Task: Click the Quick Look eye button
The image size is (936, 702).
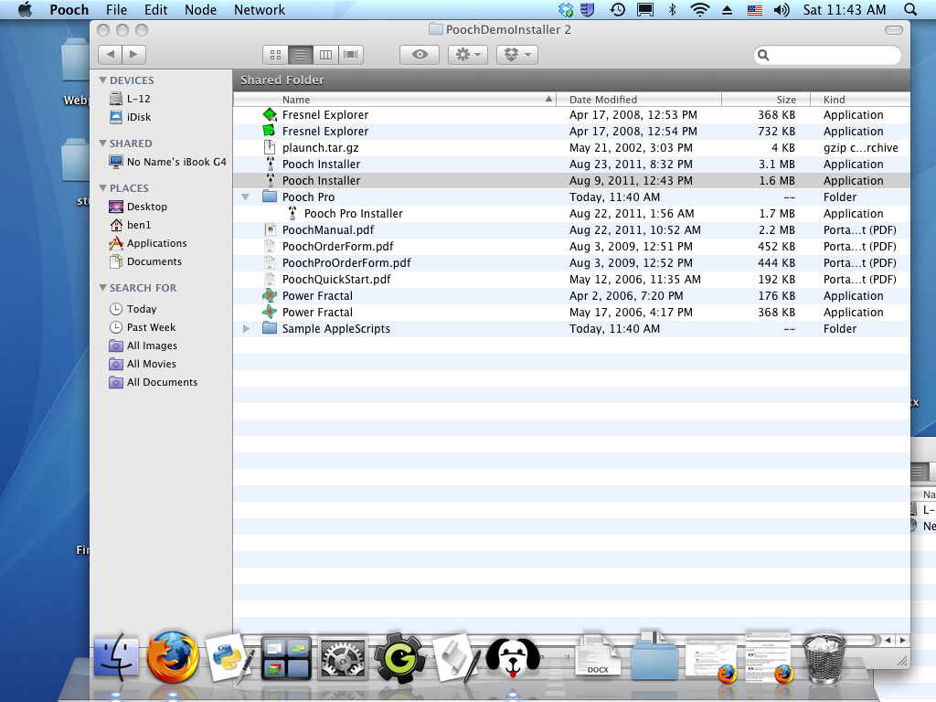Action: tap(420, 54)
